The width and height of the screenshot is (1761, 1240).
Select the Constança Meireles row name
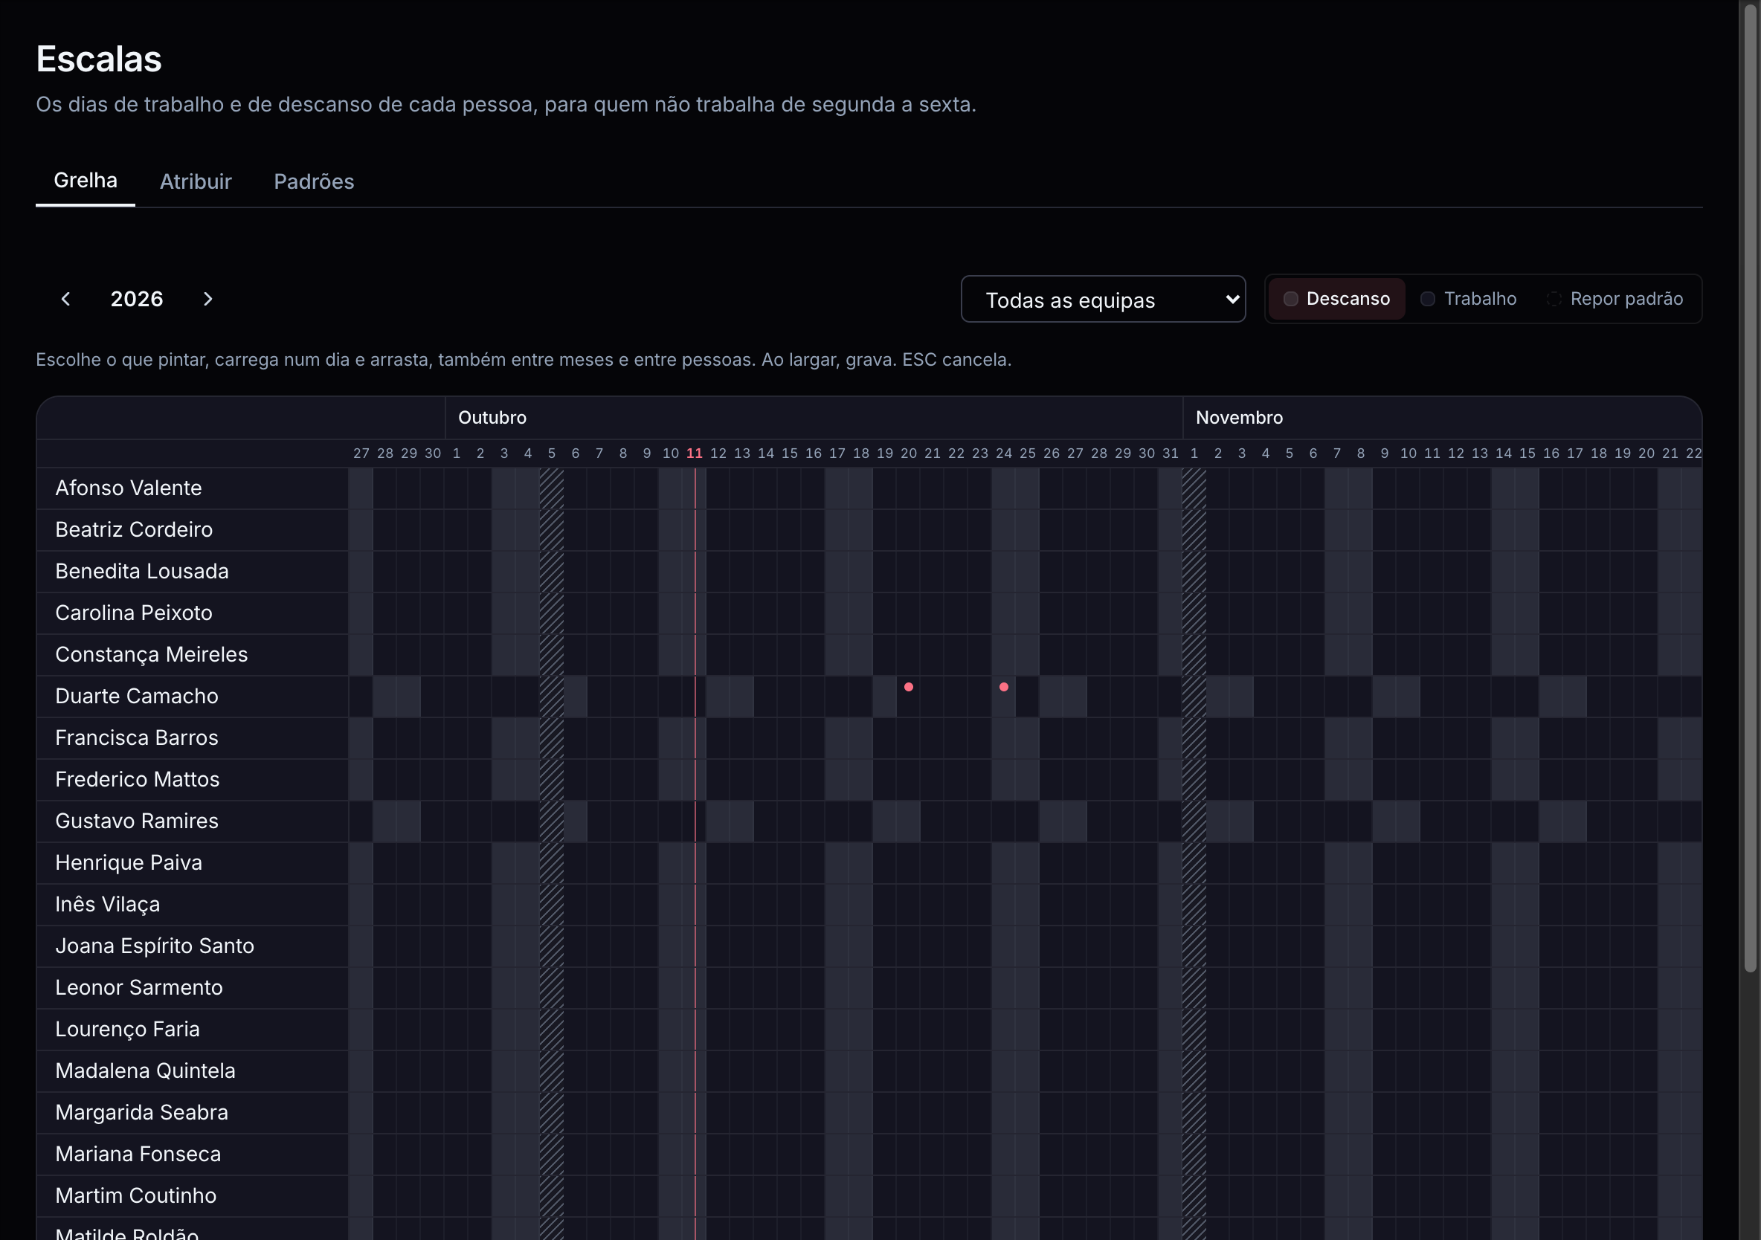pos(152,655)
